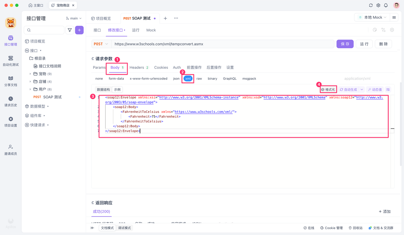Click the 项目设置 sidebar icon

point(11,122)
